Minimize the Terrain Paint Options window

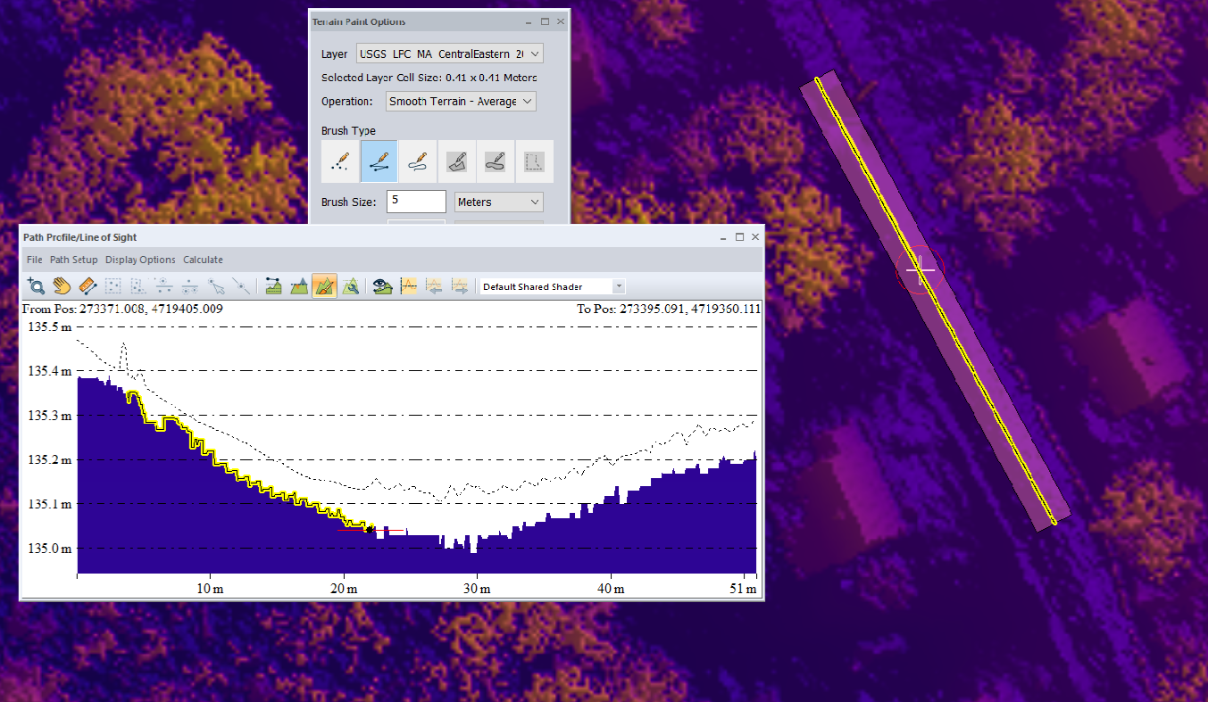coord(528,21)
